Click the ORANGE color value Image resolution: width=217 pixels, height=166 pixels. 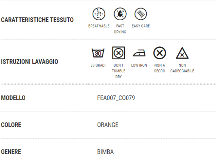coord(108,125)
